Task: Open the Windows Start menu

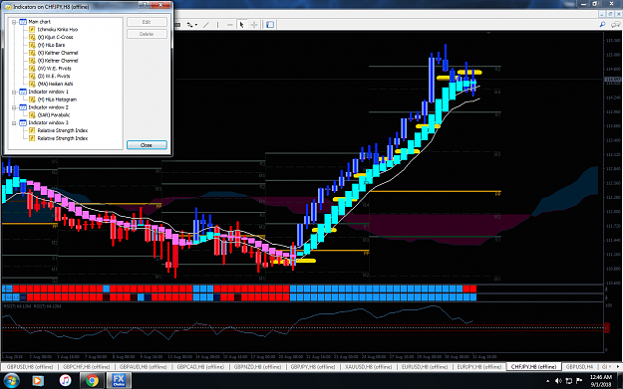Action: click(x=11, y=381)
